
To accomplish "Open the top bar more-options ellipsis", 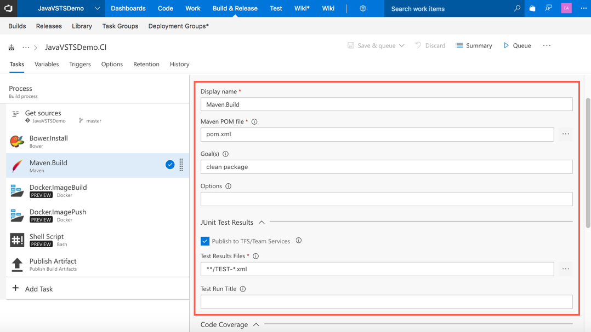I will [583, 8].
